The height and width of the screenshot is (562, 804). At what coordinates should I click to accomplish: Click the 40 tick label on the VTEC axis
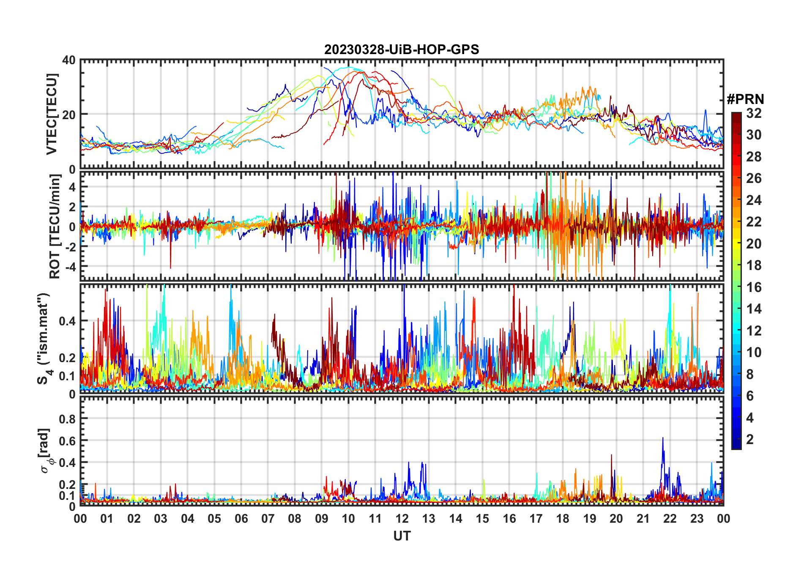tap(68, 60)
